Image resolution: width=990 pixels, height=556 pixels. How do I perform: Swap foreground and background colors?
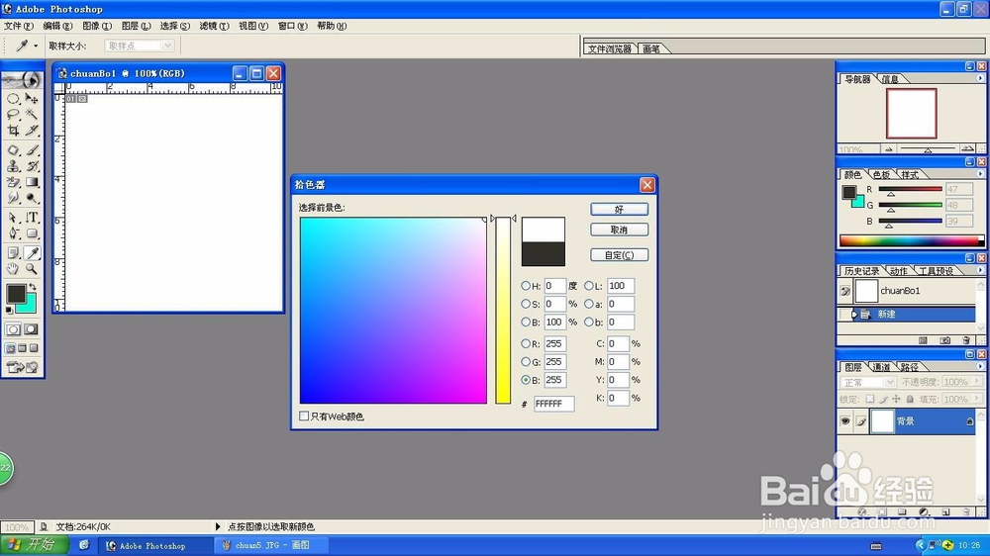coord(33,287)
